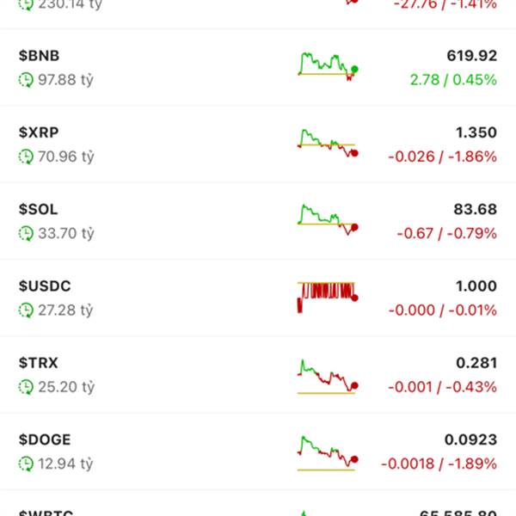Image resolution: width=516 pixels, height=516 pixels.
Task: Click the clock icon beside SOL market cap
Action: point(26,234)
